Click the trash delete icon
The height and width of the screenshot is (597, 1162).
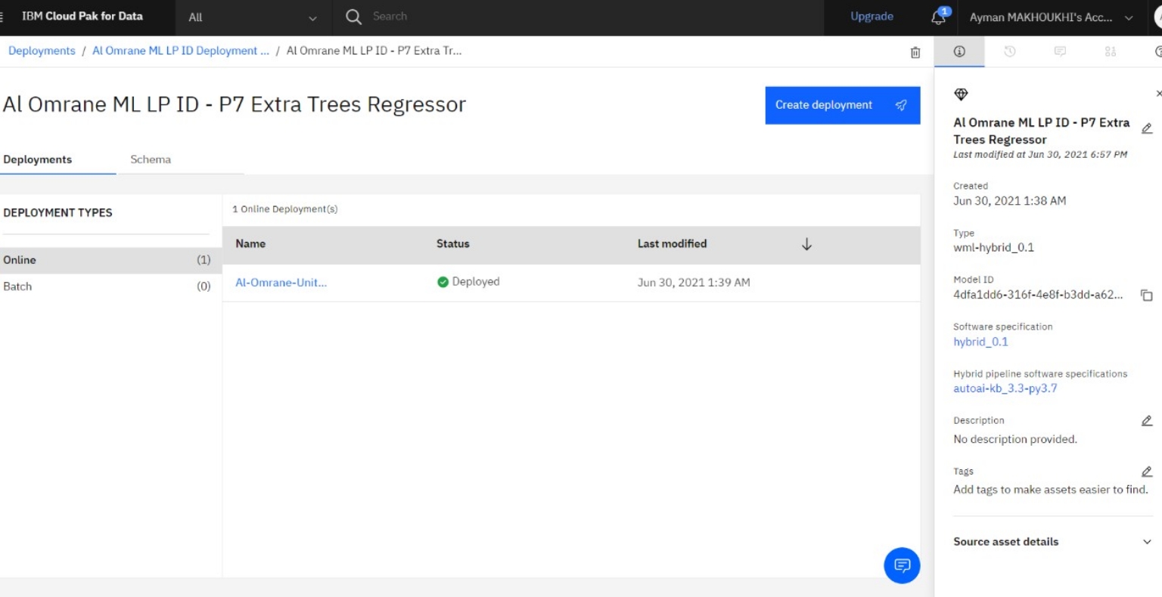pyautogui.click(x=915, y=52)
